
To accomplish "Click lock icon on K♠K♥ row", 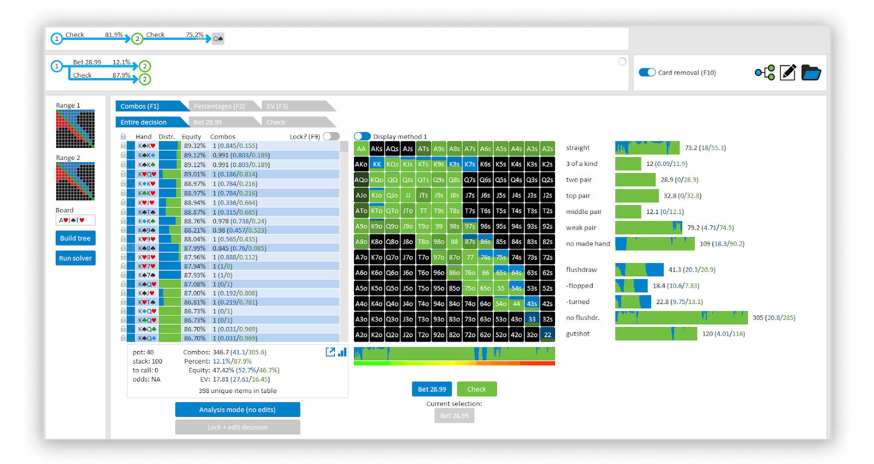I will tap(123, 146).
